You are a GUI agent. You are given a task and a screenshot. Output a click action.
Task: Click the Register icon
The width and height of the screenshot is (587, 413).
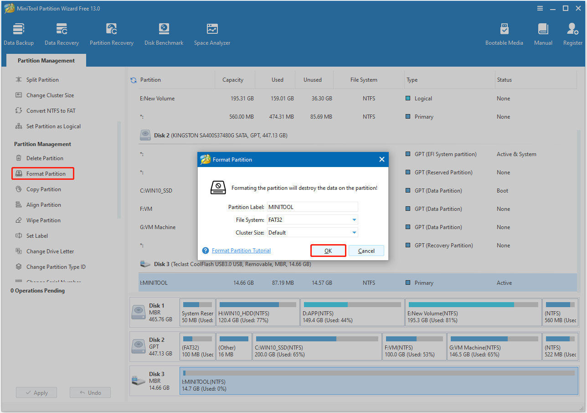[x=572, y=33]
